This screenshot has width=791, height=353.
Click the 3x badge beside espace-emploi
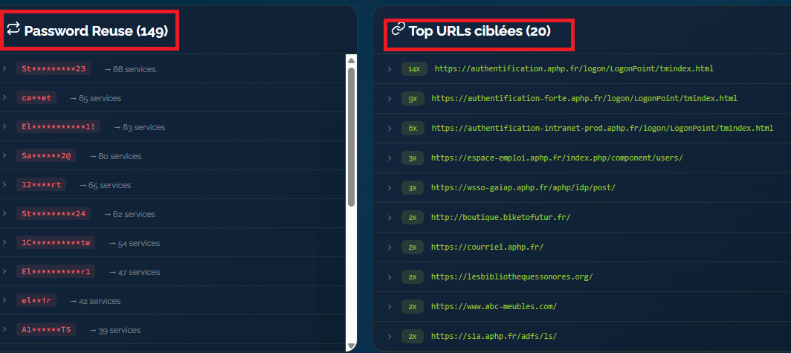point(413,158)
